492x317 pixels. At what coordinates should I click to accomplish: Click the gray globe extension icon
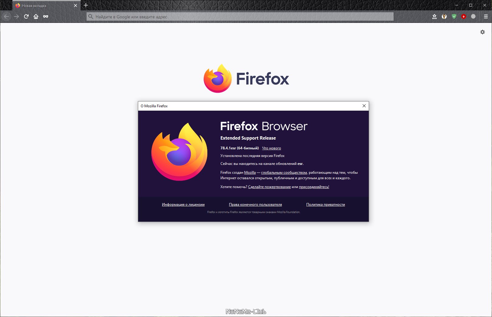point(473,16)
